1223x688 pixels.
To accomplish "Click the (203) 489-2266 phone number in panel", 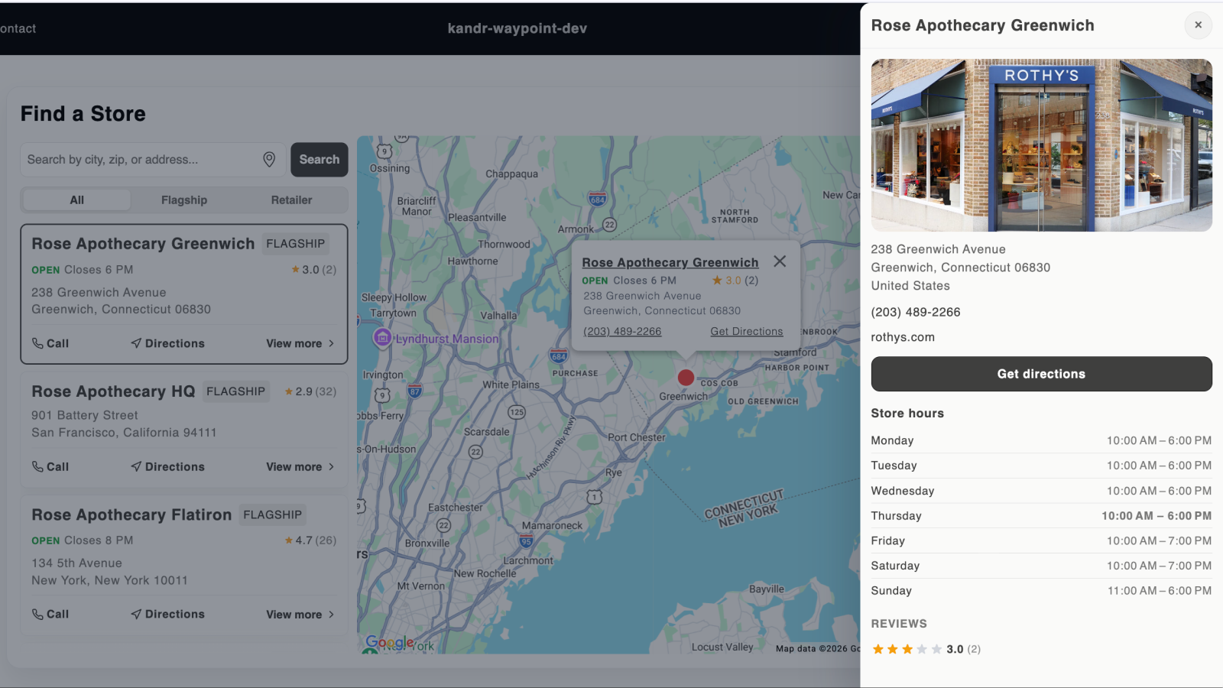I will coord(916,312).
